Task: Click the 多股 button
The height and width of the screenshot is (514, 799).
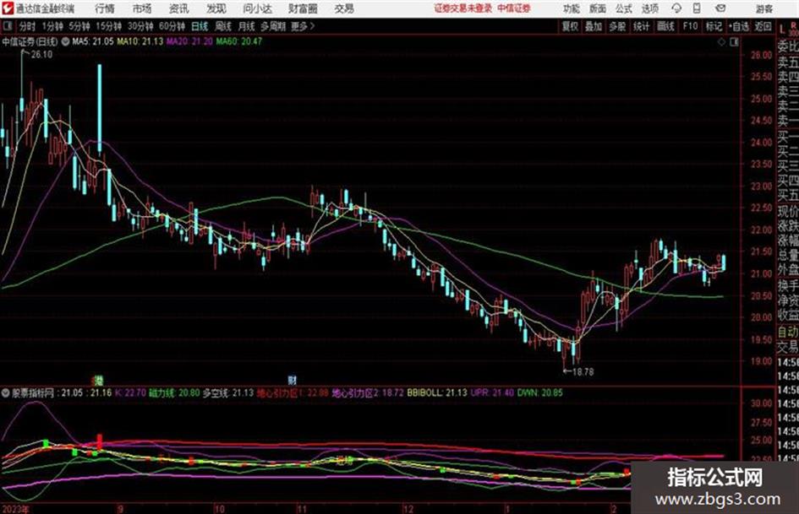Action: pyautogui.click(x=617, y=26)
